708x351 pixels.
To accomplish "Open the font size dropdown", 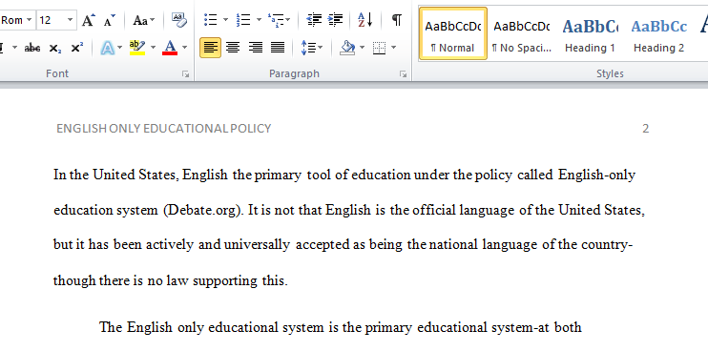I will coord(70,20).
